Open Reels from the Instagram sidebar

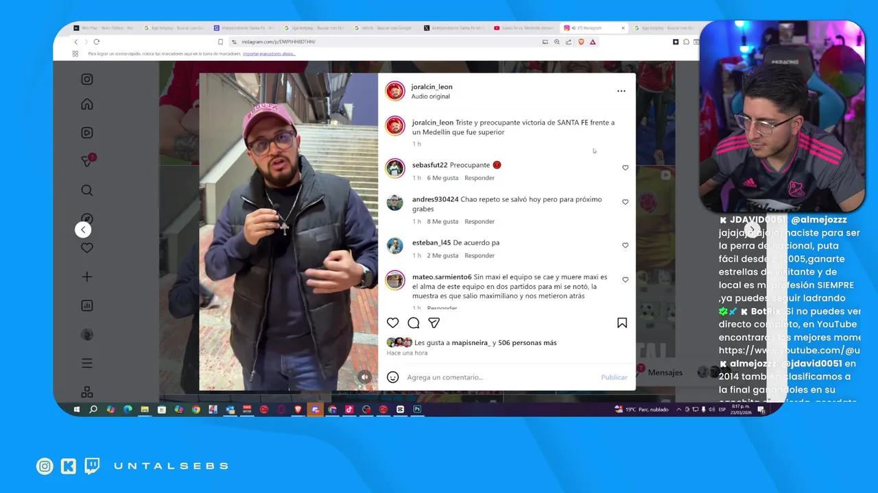click(87, 133)
